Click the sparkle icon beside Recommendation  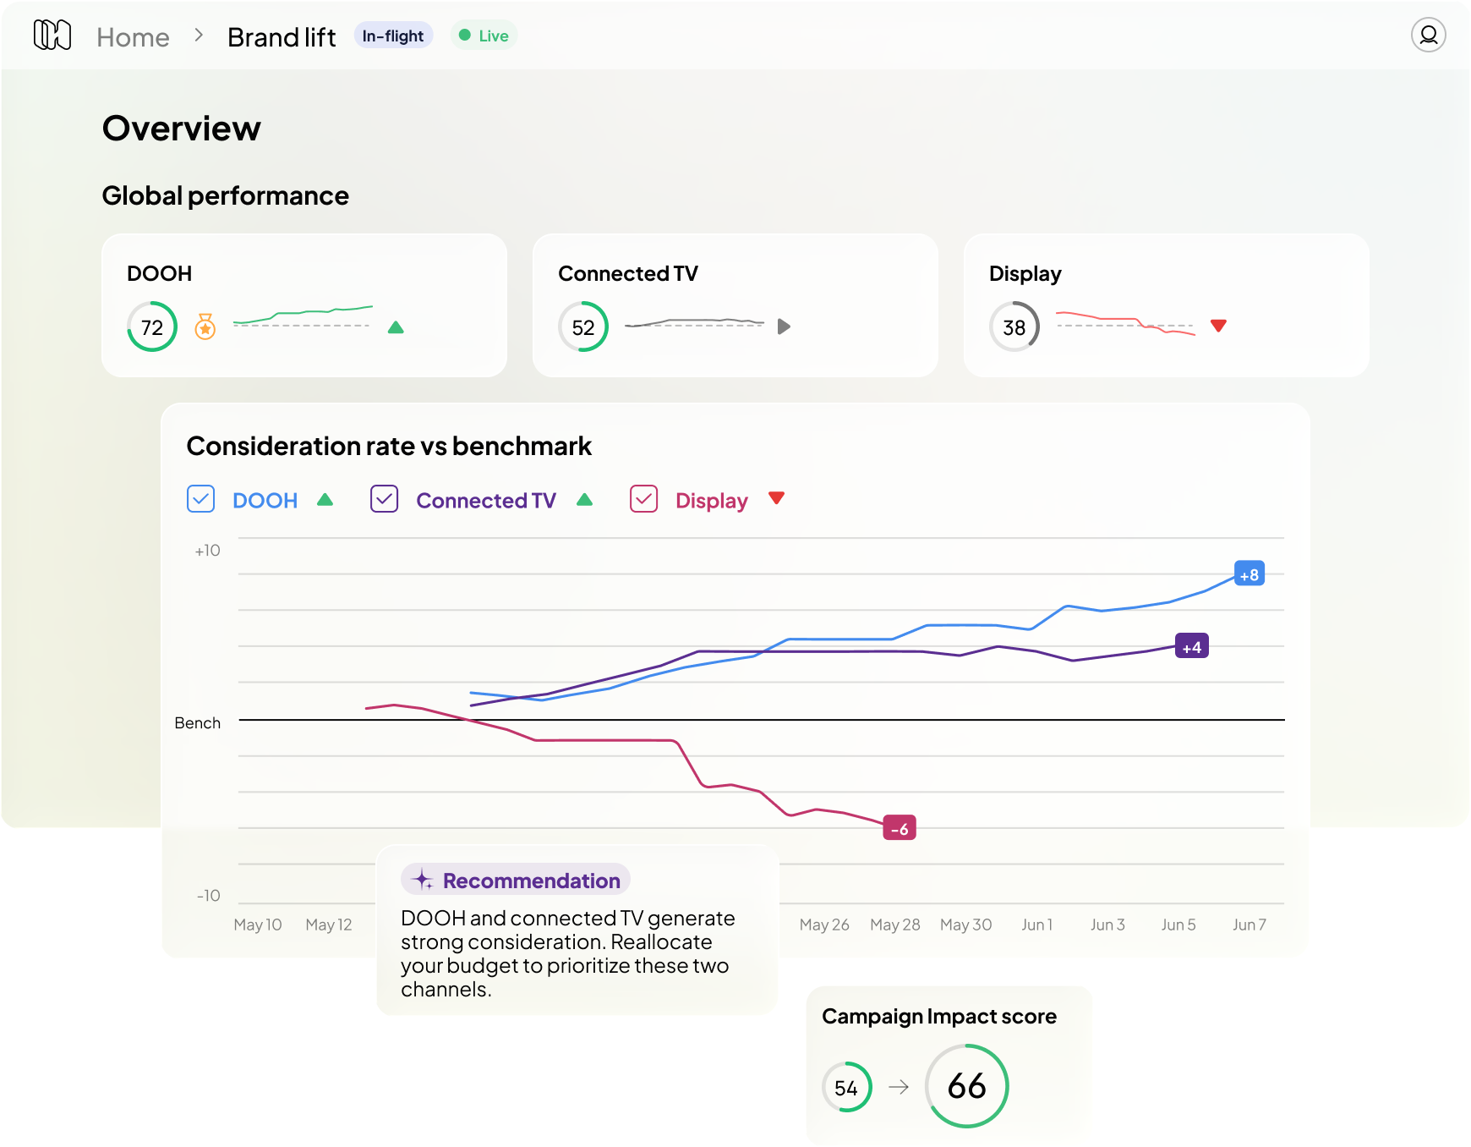[x=423, y=881]
